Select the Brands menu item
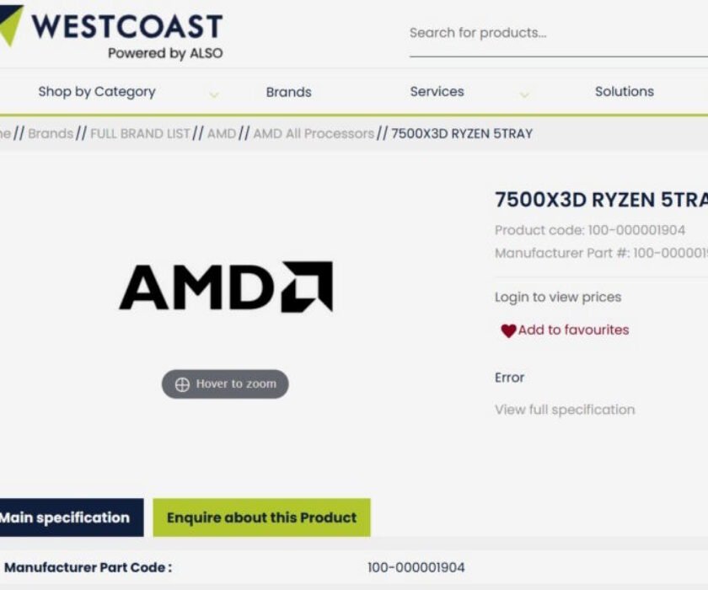 tap(289, 91)
